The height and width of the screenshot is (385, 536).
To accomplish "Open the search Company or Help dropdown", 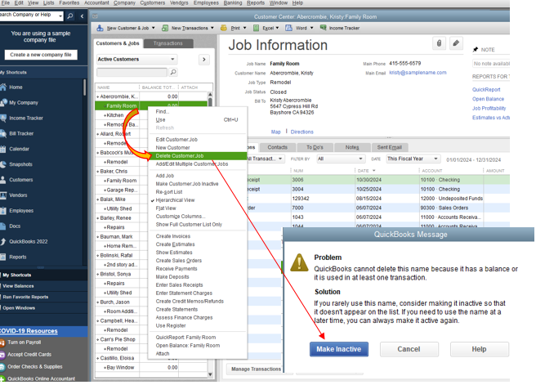I will (x=60, y=16).
